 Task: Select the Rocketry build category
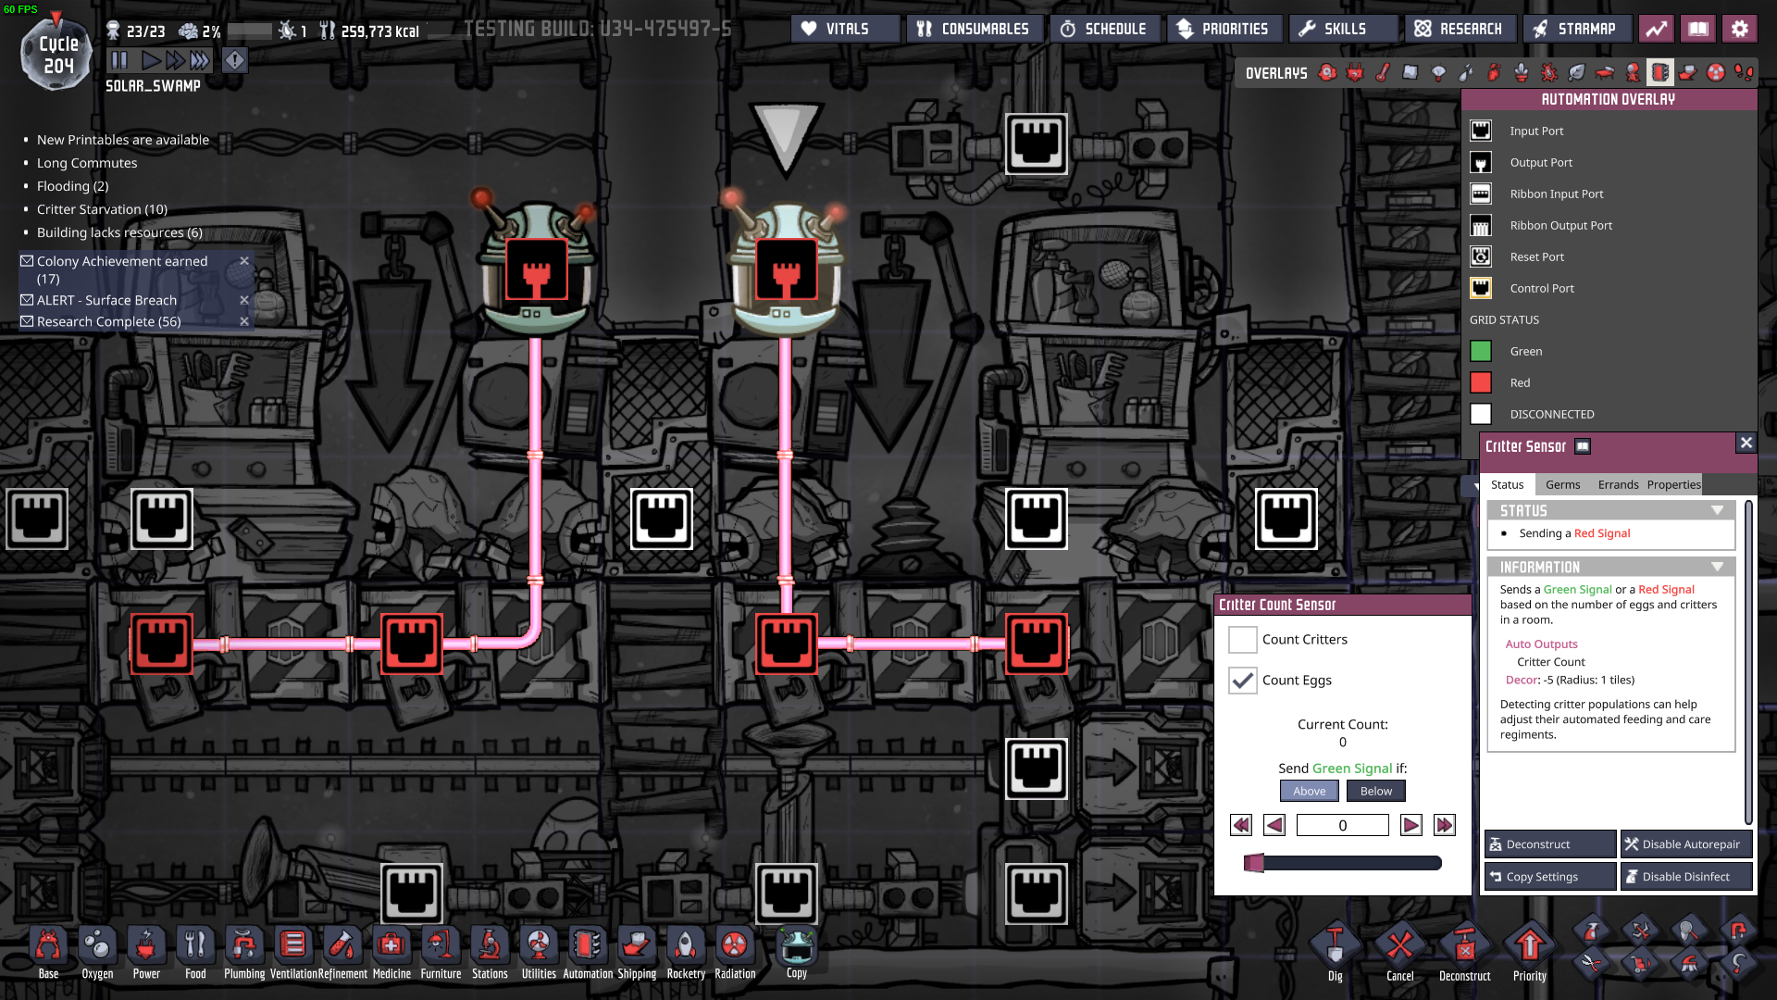click(686, 946)
